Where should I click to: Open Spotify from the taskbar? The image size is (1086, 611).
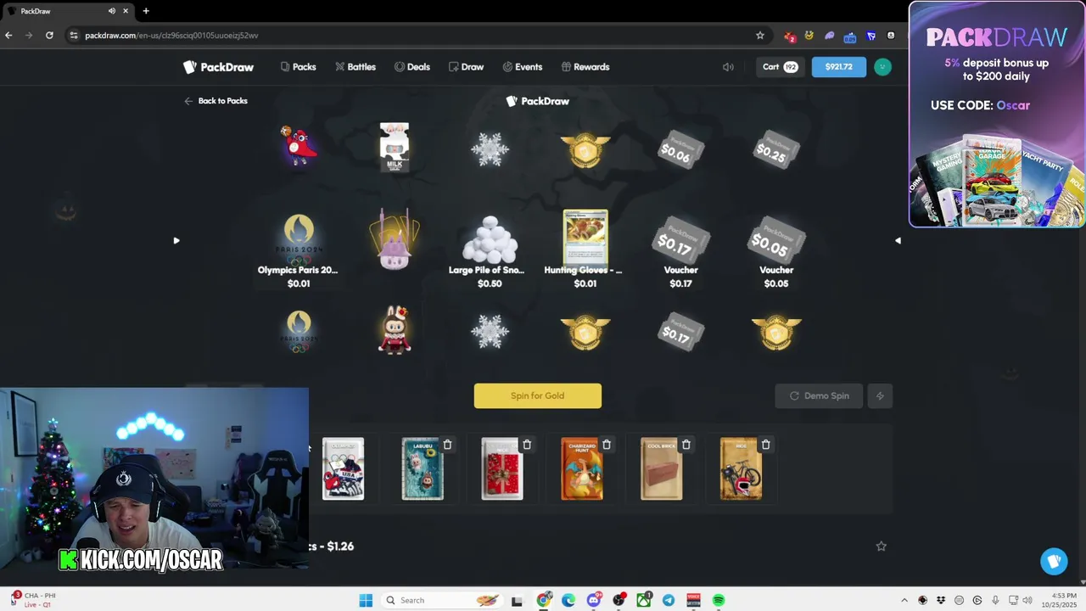(x=719, y=600)
